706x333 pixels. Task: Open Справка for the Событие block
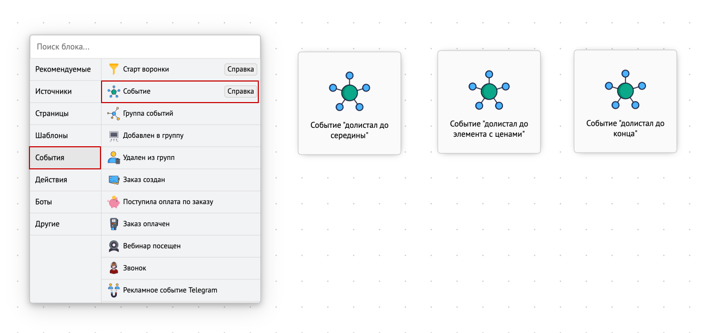[240, 92]
